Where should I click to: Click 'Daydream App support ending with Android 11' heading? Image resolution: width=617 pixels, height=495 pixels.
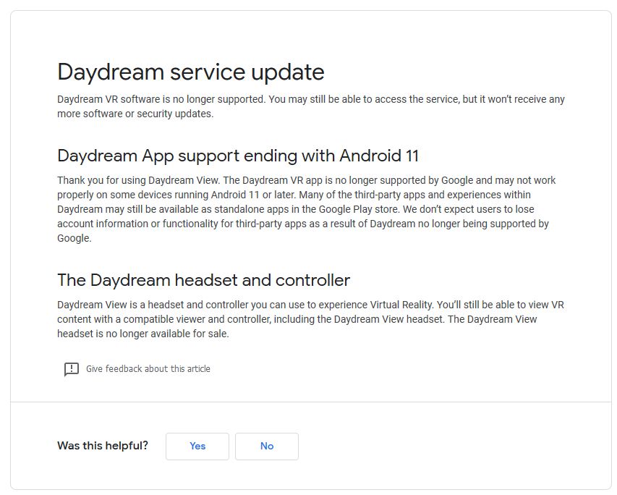point(238,156)
